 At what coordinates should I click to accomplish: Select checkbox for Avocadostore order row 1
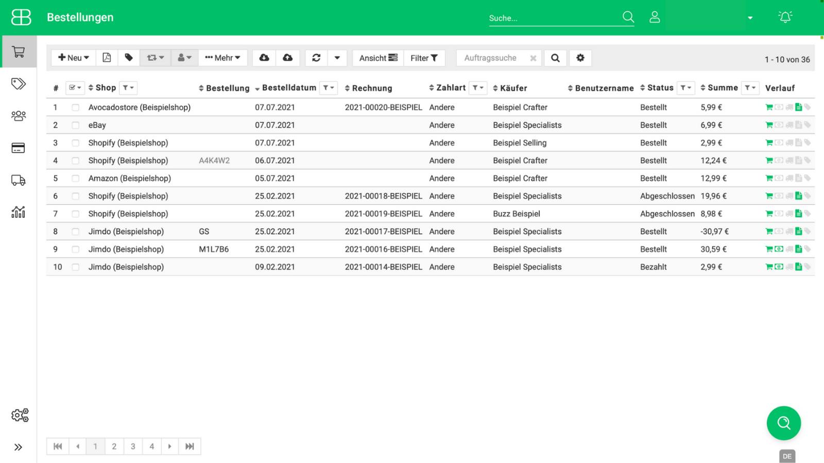point(76,108)
